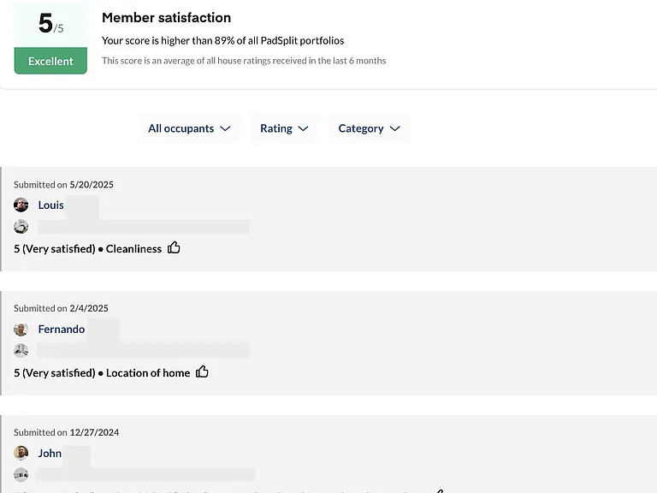Click the chevron next to Rating
Screen dimensions: 657x493
[x=304, y=128]
